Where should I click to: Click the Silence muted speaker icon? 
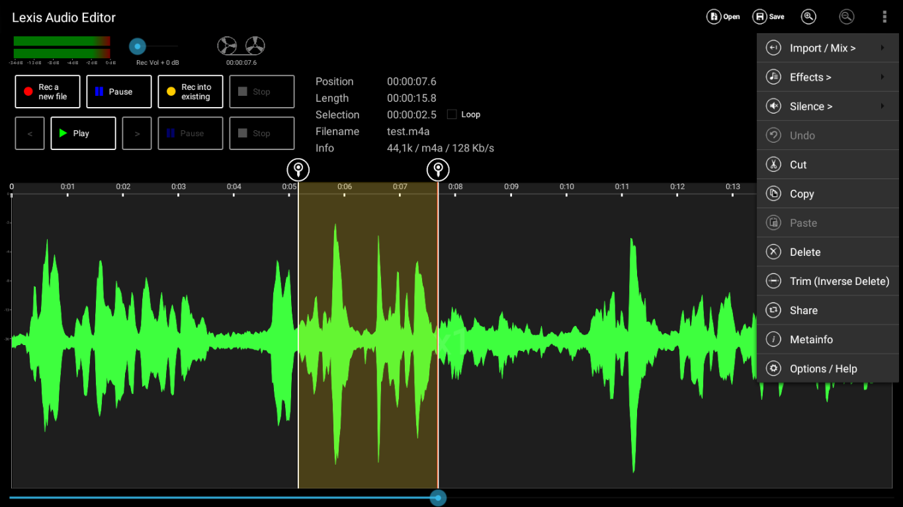click(x=773, y=106)
